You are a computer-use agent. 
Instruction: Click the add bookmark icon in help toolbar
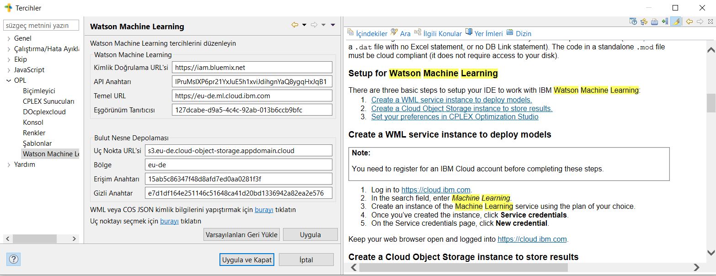tap(665, 21)
